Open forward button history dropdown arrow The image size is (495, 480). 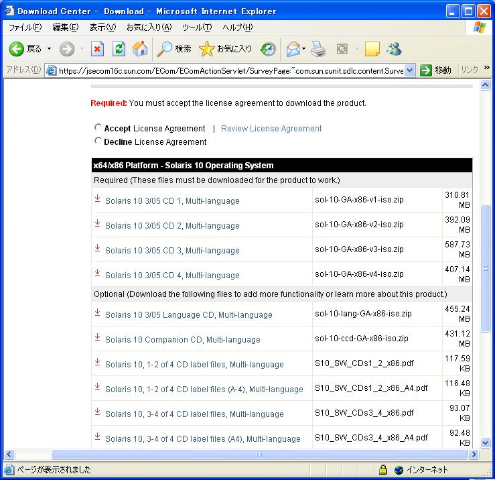82,49
